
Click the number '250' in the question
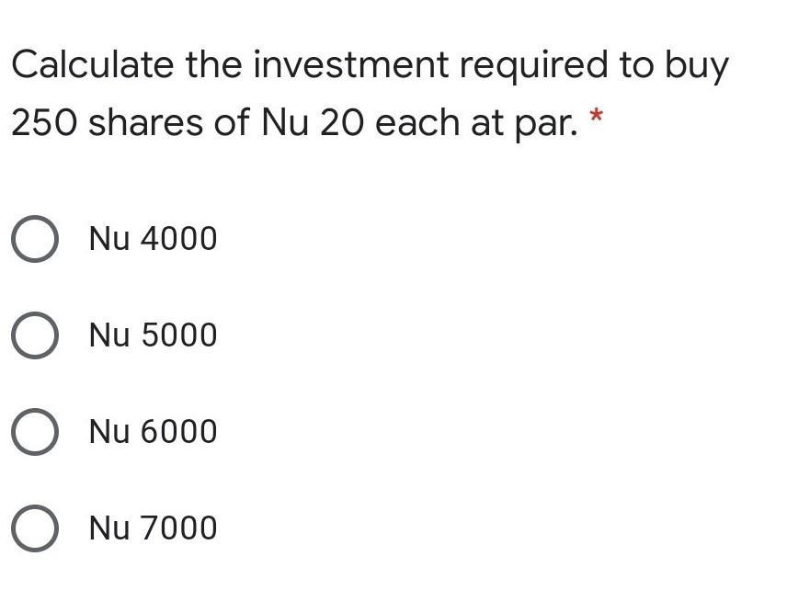pos(44,122)
